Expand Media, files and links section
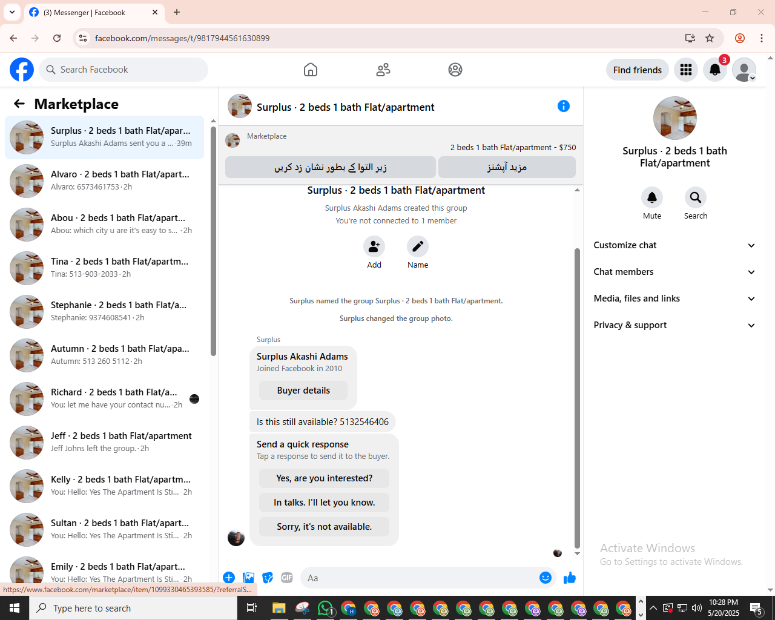 (x=675, y=298)
